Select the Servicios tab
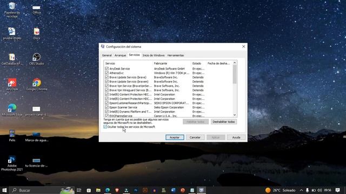Image resolution: width=346 pixels, height=194 pixels. click(x=134, y=55)
